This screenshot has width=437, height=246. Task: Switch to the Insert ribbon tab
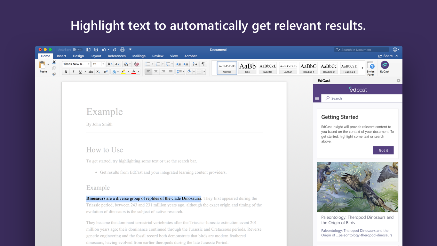61,56
